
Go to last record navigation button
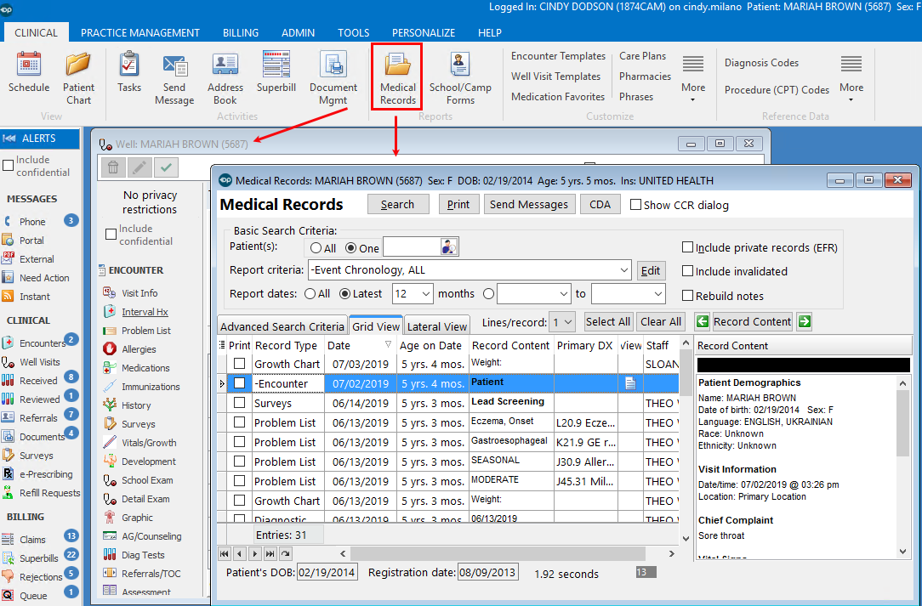tap(270, 553)
